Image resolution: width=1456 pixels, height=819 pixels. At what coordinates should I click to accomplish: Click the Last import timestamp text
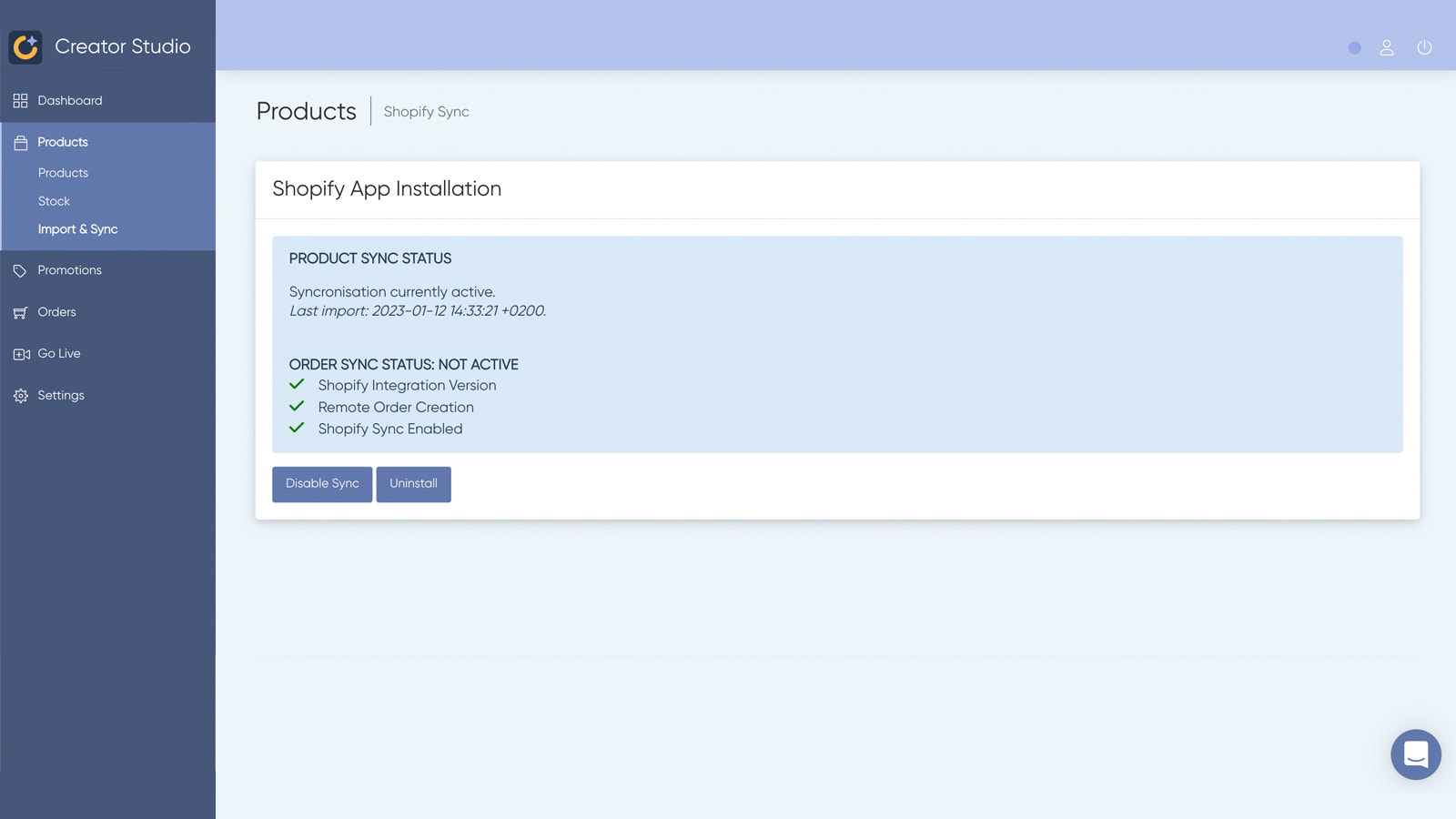418,311
